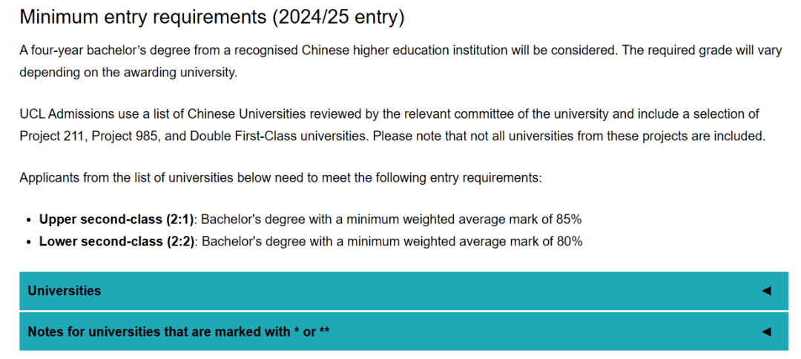Click bullet point before Upper second-class
This screenshot has height=359, width=801.
point(28,220)
